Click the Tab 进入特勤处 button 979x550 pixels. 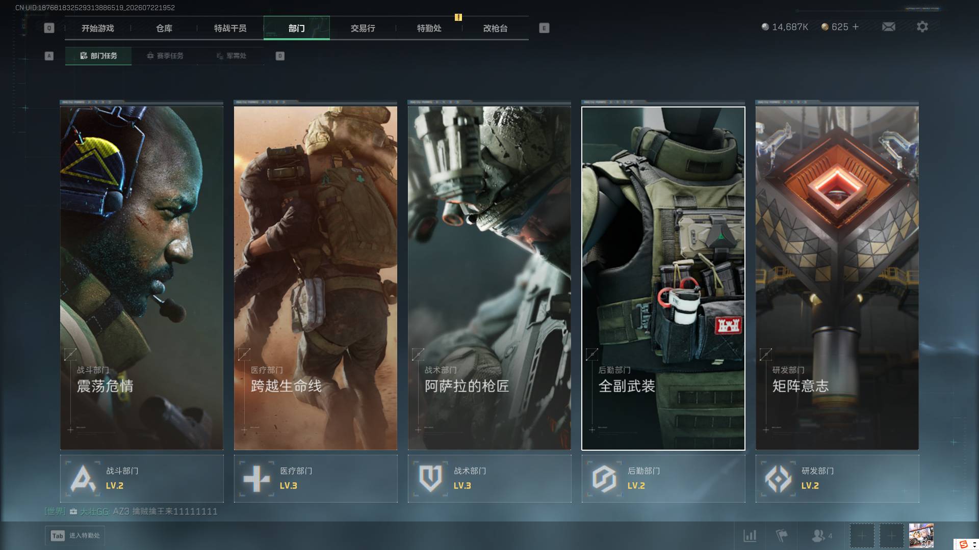[75, 536]
